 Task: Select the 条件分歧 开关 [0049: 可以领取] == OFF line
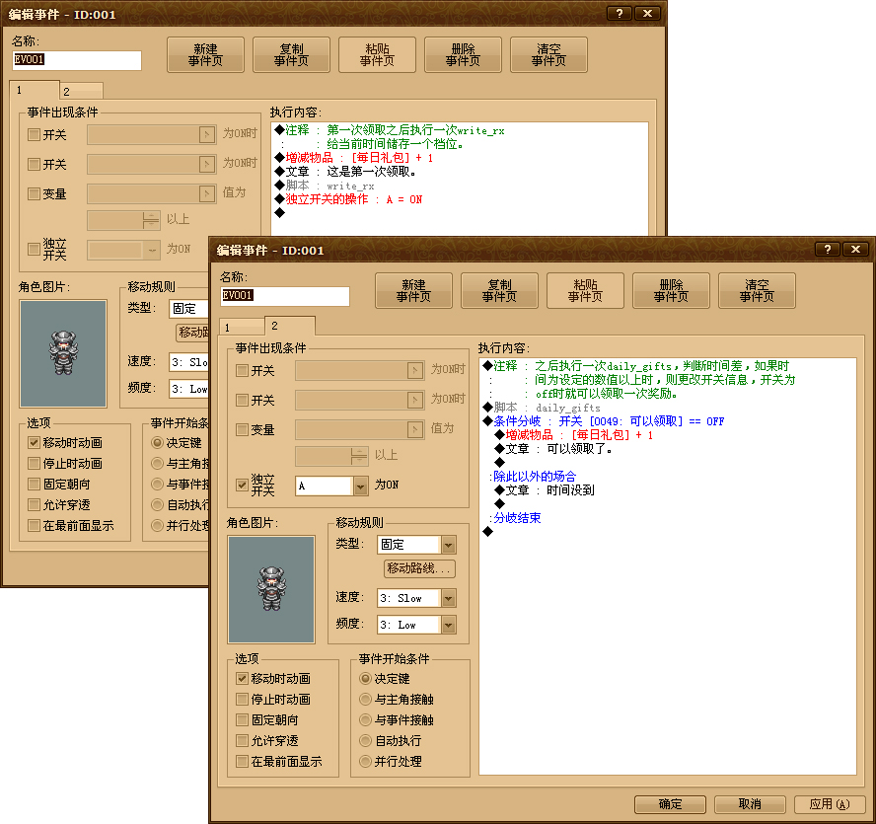pos(604,421)
